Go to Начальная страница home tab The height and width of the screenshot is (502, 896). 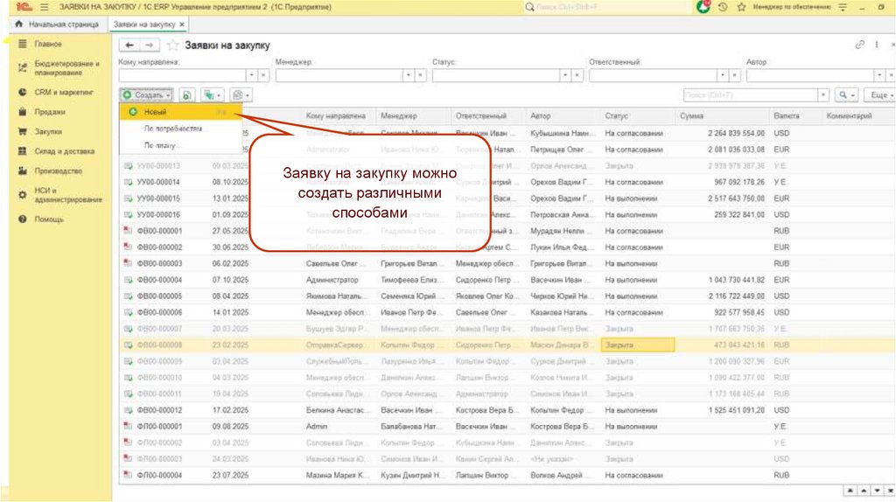pyautogui.click(x=58, y=24)
